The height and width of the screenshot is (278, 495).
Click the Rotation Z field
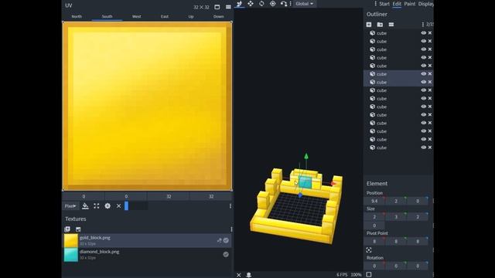point(418,266)
